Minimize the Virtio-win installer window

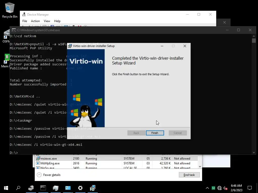162,46
